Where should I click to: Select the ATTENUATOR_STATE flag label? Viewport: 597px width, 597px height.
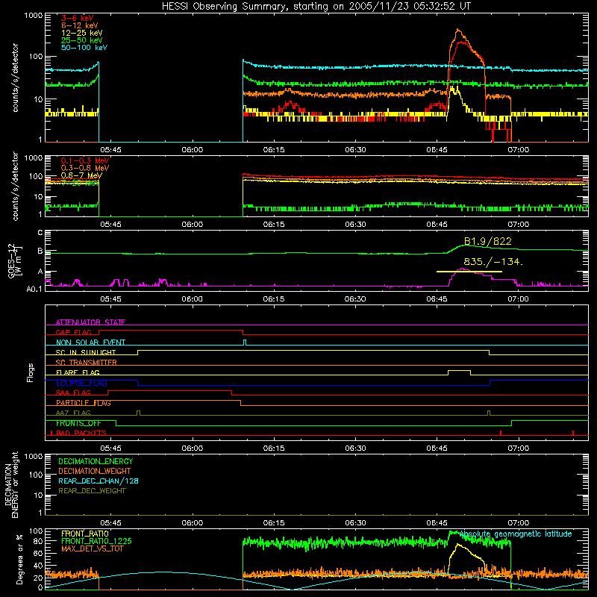(90, 322)
